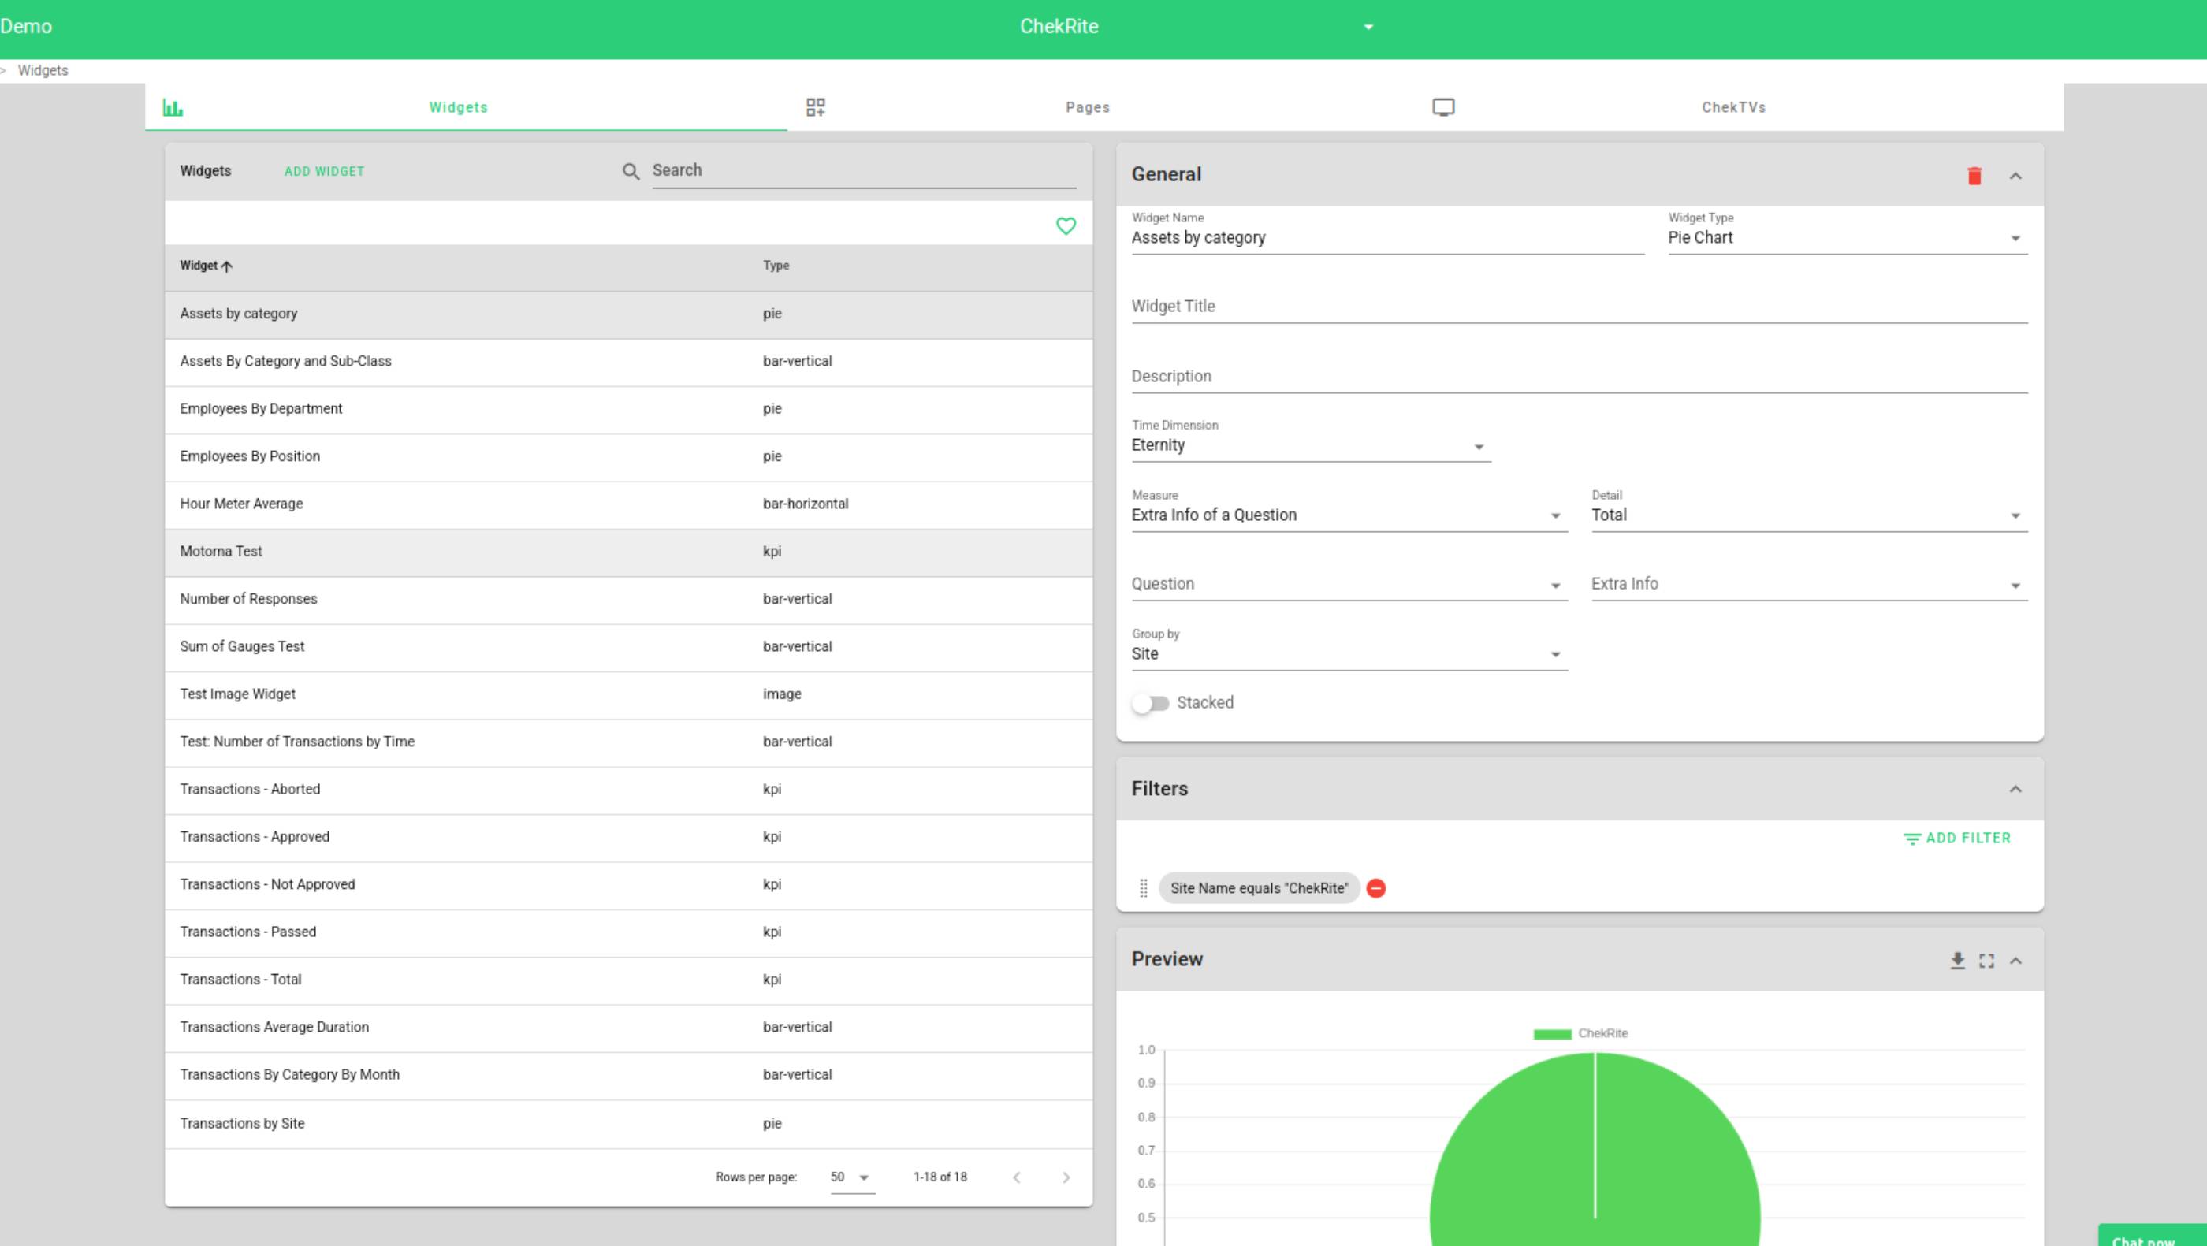Go to next page of widgets
Viewport: 2207px width, 1246px height.
click(x=1066, y=1177)
